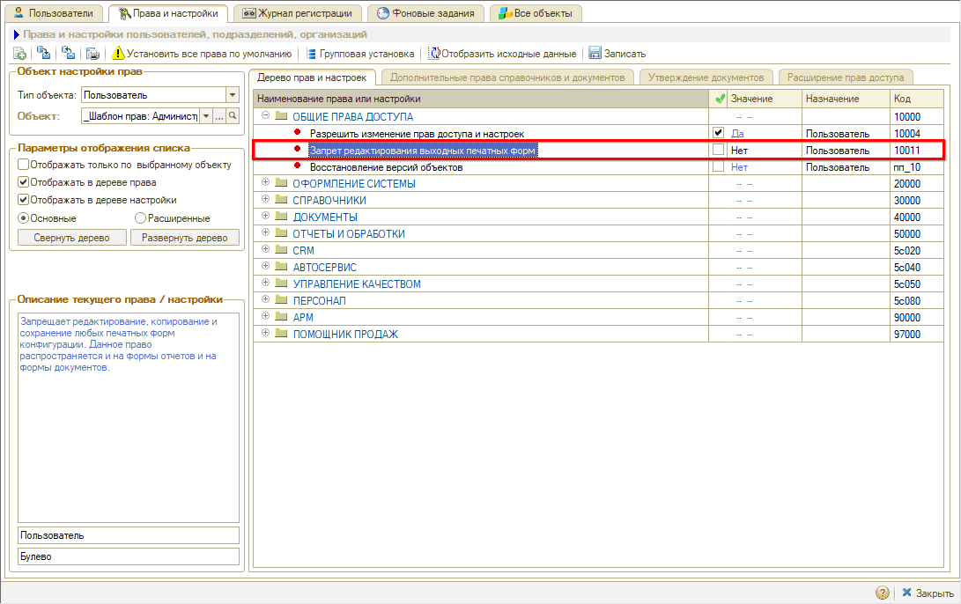The image size is (961, 604).
Task: Open 'Групповая установка' from toolbar
Action: tap(359, 54)
